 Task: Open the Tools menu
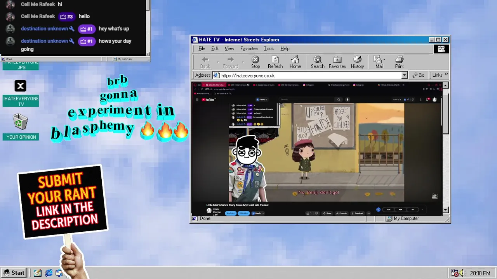[269, 48]
